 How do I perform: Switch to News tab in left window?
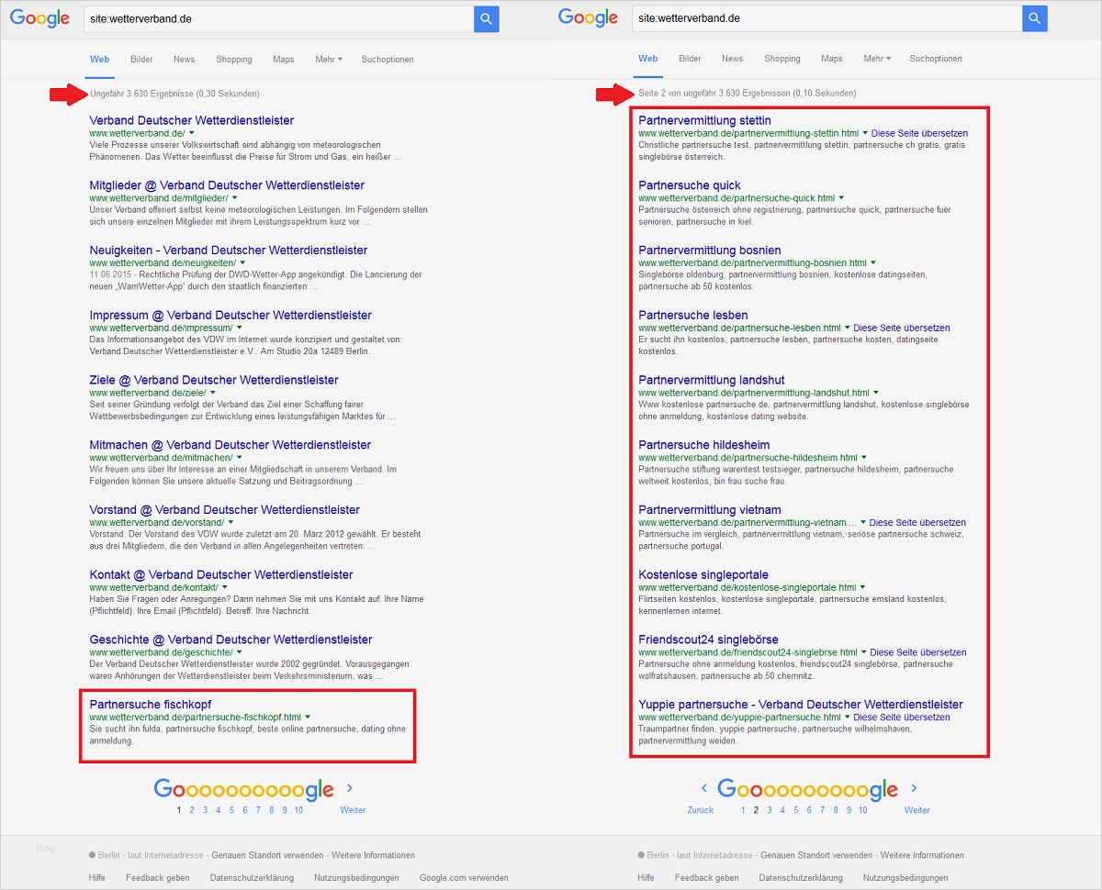(184, 59)
